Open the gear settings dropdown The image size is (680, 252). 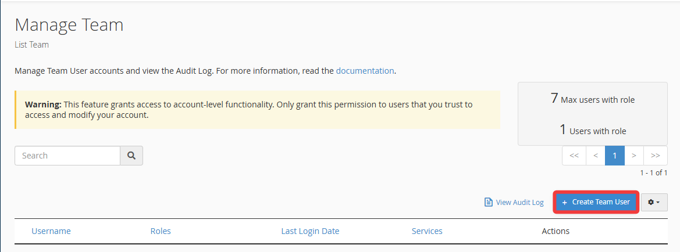654,202
